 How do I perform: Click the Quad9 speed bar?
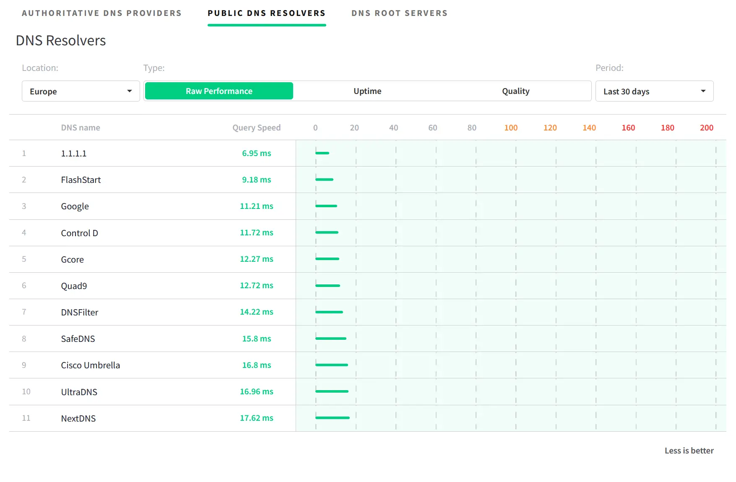click(x=328, y=286)
